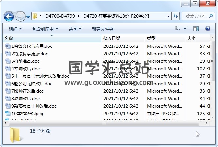218x147 pixels.
Task: Click the D4720 folder breadcrumb segment
Action: (117, 16)
